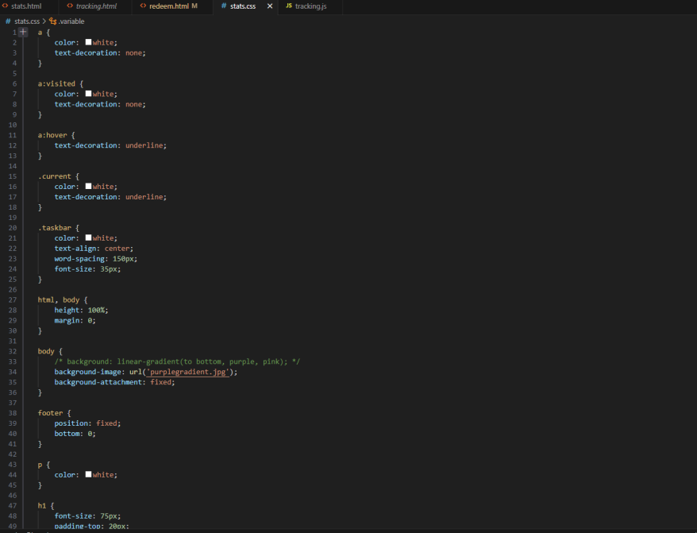Click line number 38 in the gutter

[x=13, y=413]
